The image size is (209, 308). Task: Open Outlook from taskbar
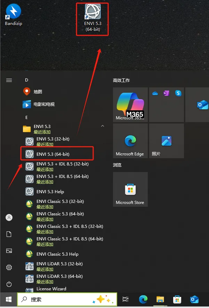[x=194, y=299]
